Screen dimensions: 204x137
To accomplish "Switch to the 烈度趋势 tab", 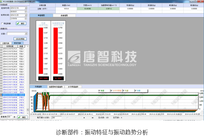I will pos(38,87).
